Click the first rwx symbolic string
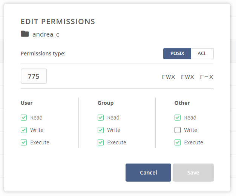Image resolution: width=236 pixels, height=196 pixels. tap(169, 77)
